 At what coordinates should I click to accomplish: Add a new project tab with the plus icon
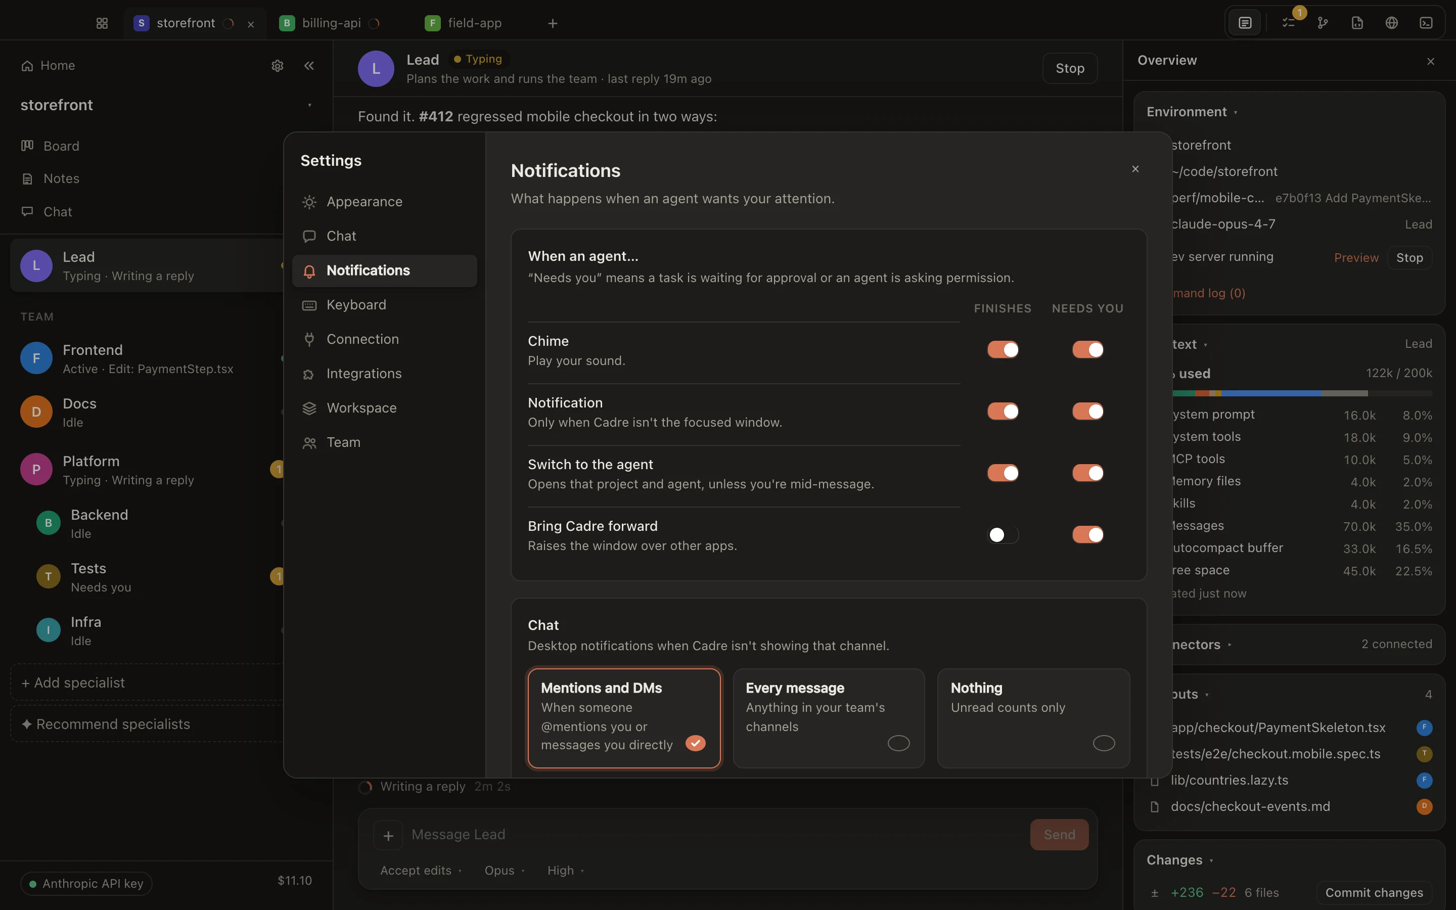(x=553, y=23)
